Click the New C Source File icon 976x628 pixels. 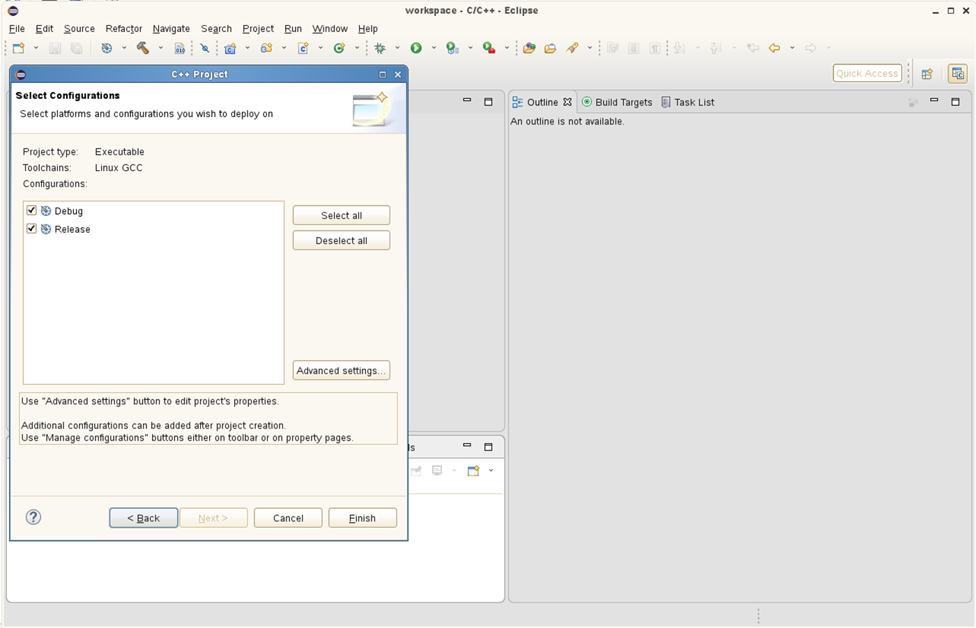pos(303,48)
